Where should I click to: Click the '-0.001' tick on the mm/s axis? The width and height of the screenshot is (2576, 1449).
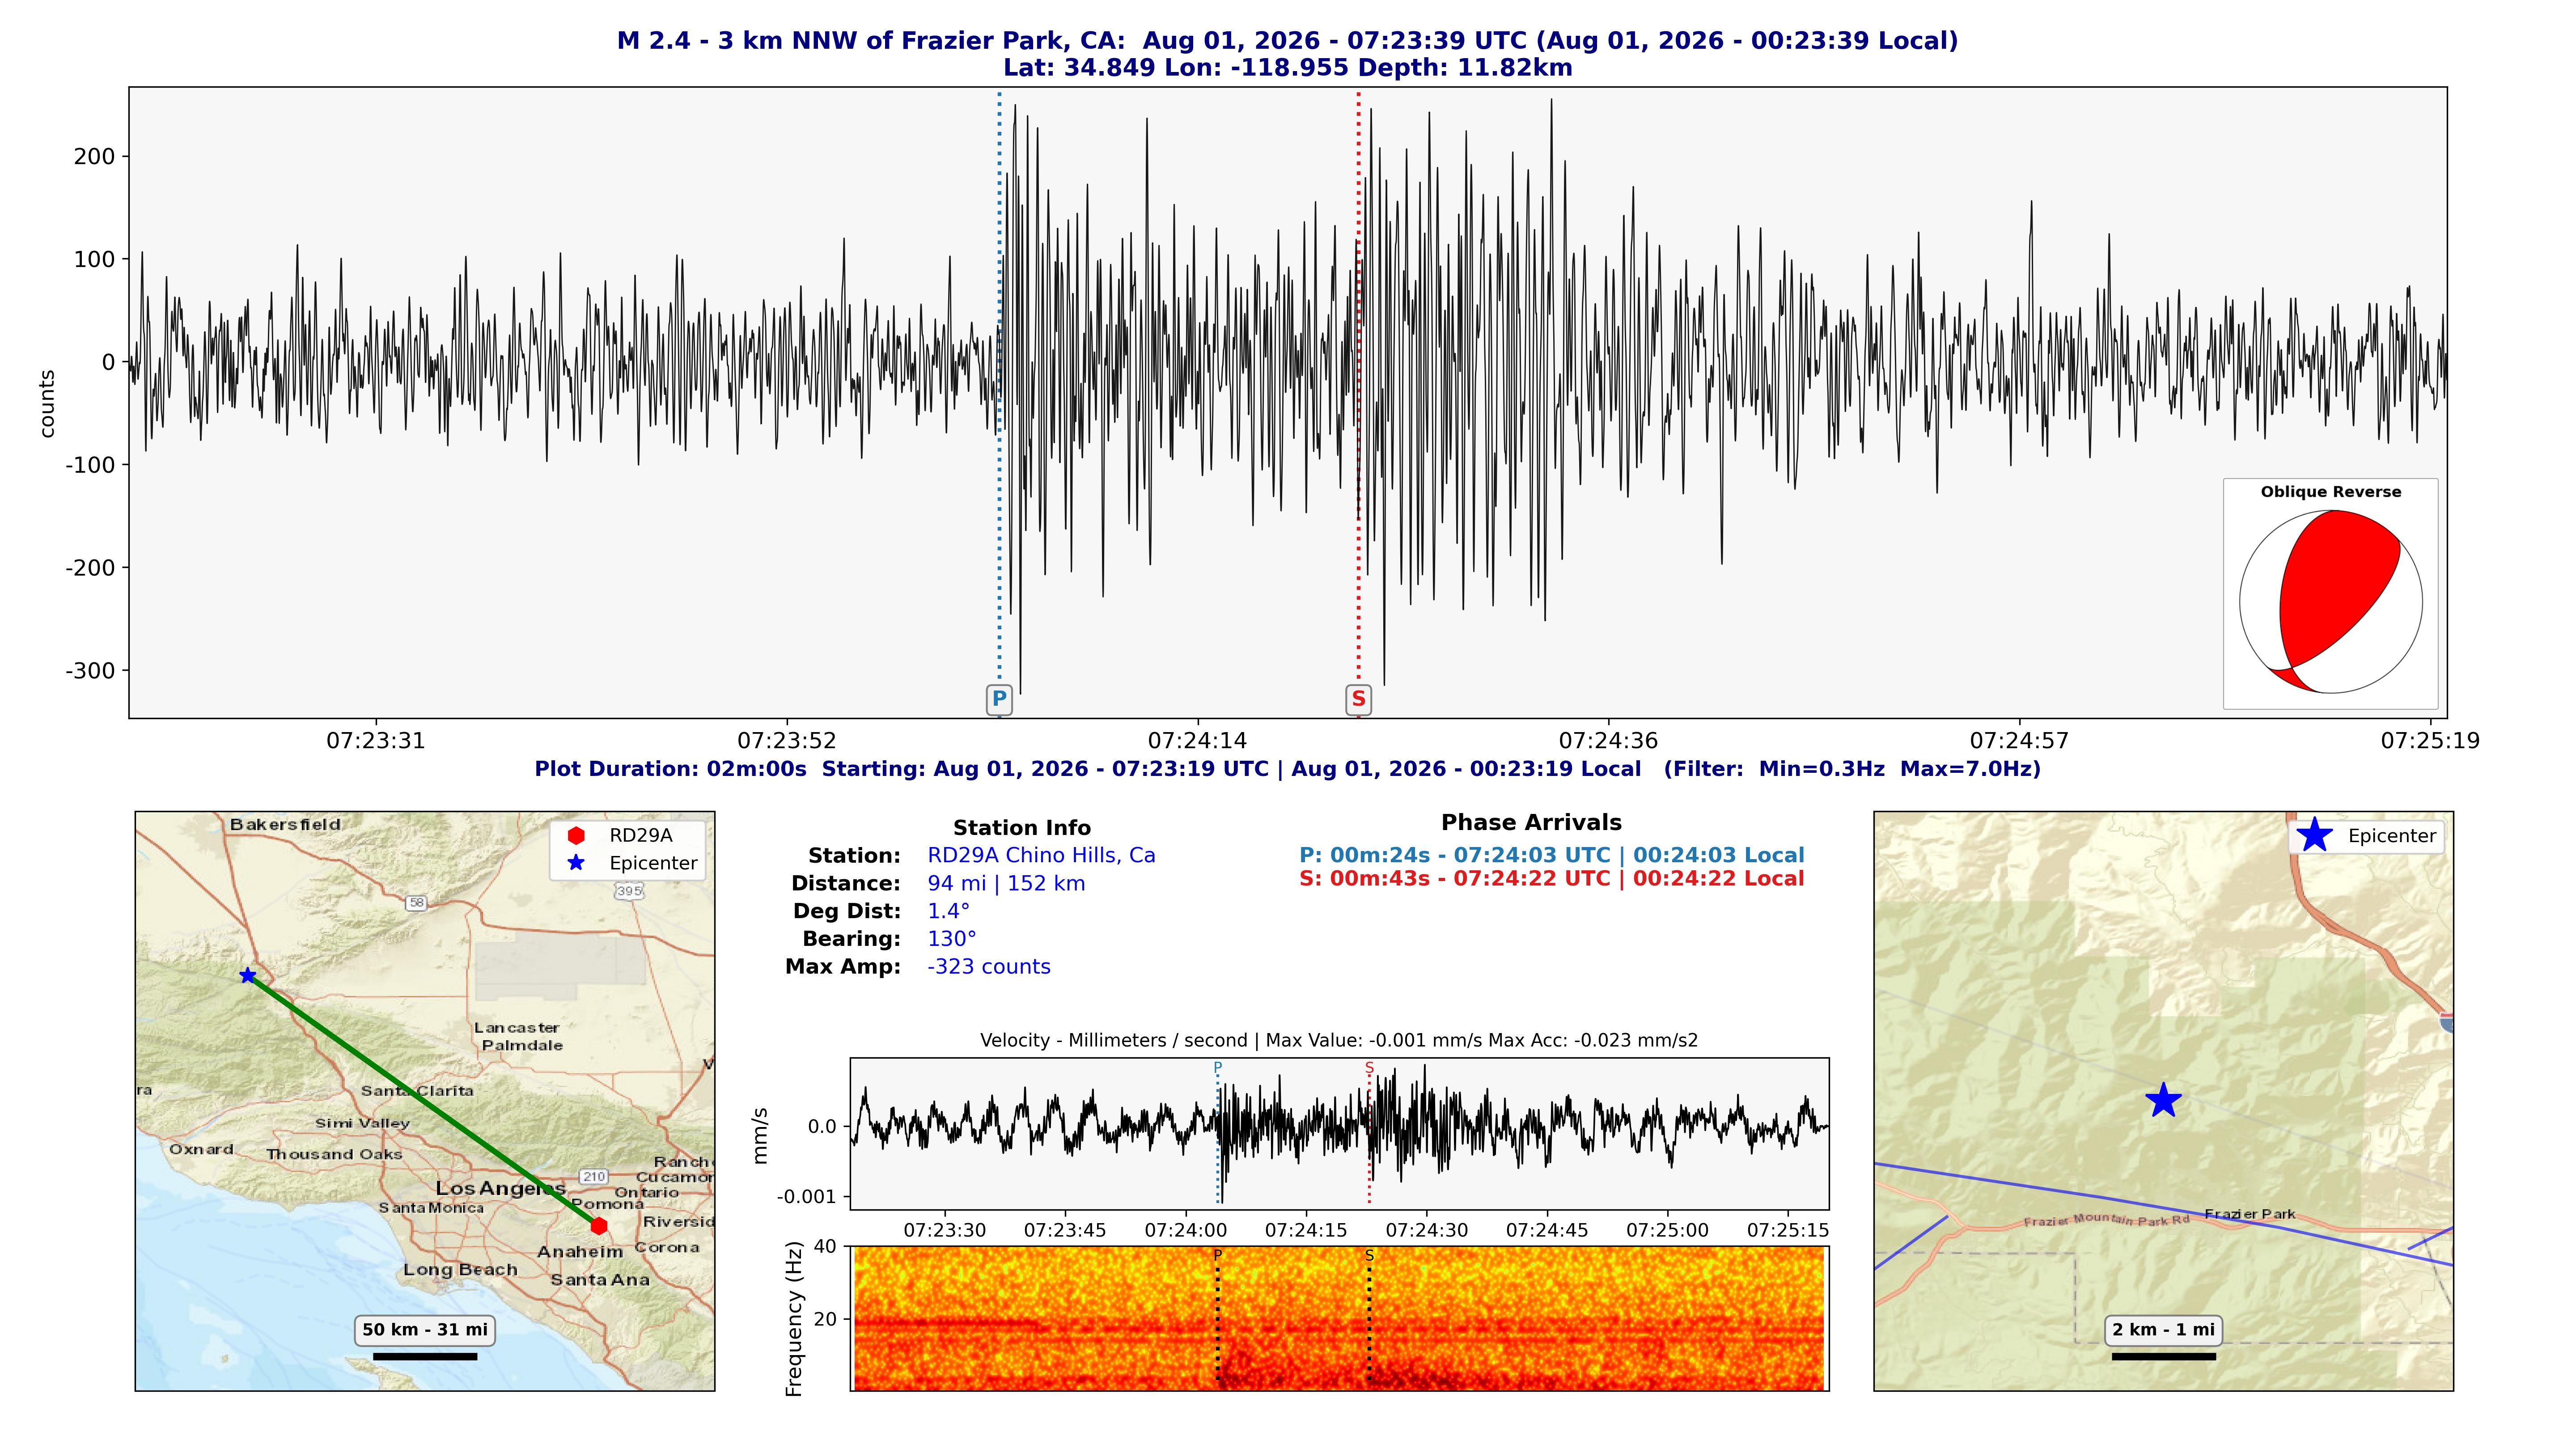[807, 1197]
